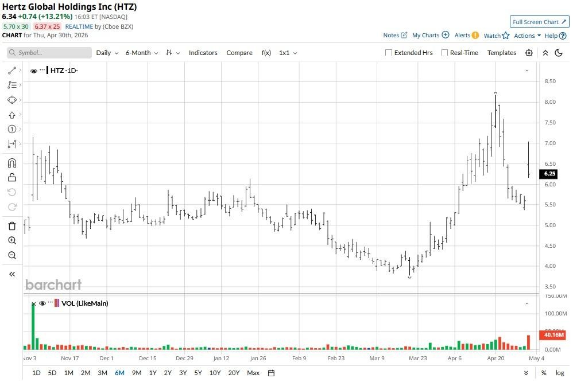This screenshot has height=382, width=573.
Task: Open the 1x1 grid layout dropdown
Action: coord(288,53)
